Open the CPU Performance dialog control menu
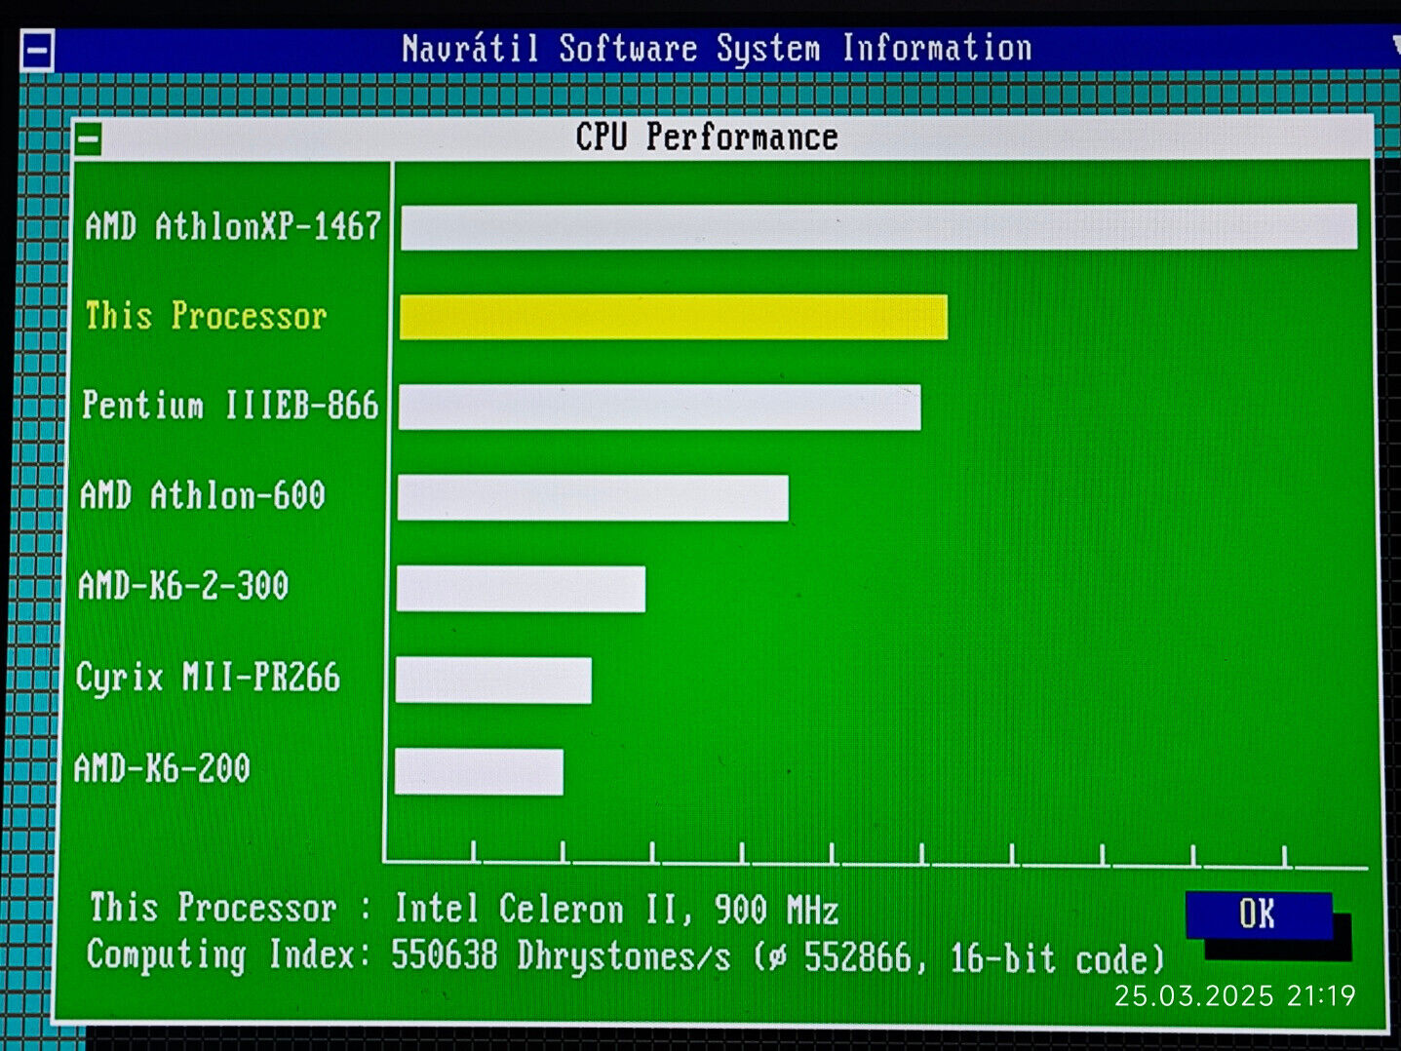 point(88,139)
